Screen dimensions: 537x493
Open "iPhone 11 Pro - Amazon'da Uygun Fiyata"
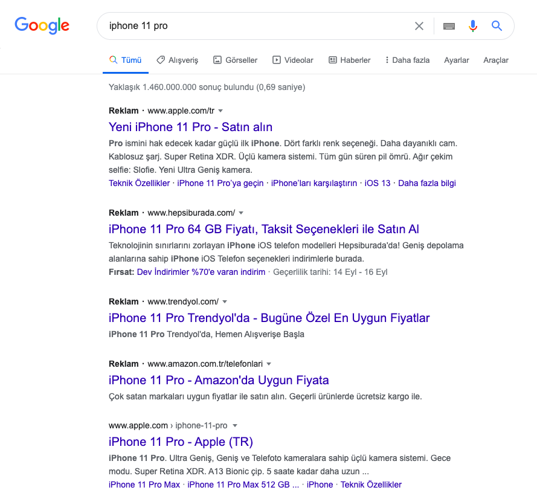point(219,380)
